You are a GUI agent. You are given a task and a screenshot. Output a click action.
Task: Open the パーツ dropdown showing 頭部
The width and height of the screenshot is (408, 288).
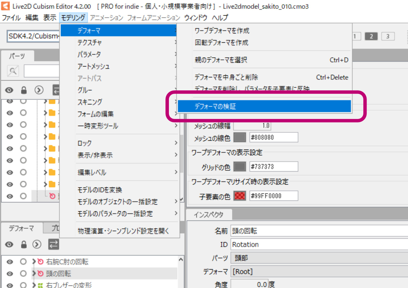pyautogui.click(x=319, y=258)
